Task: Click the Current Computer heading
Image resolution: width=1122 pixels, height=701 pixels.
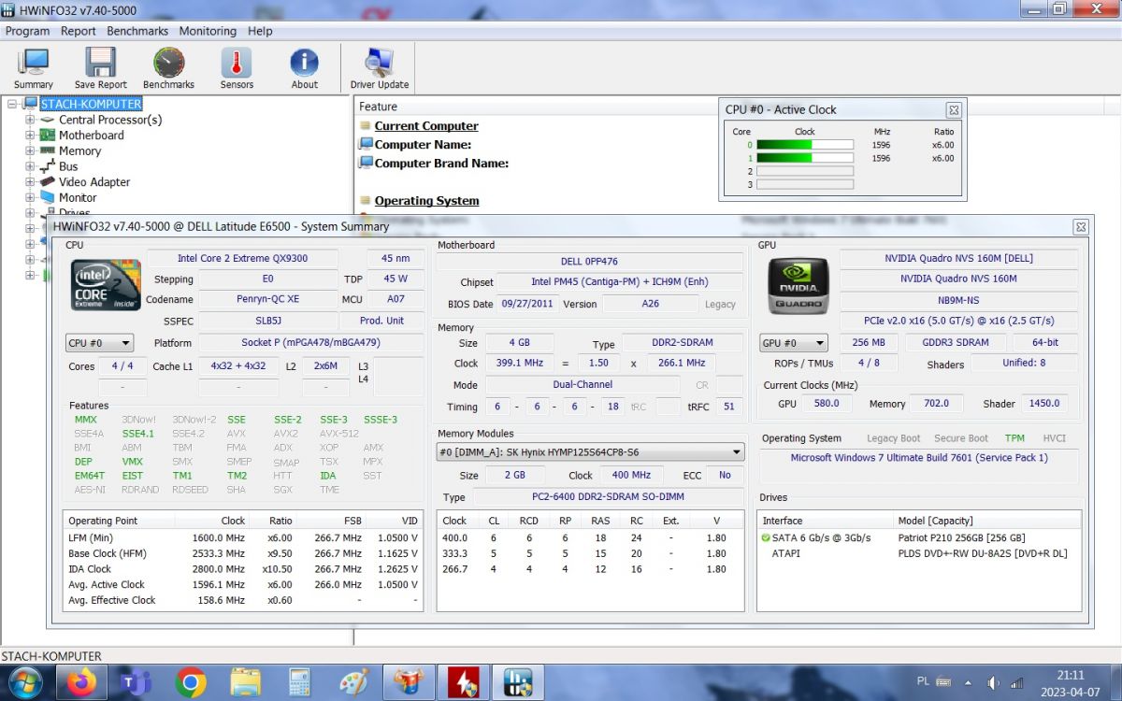Action: coord(426,126)
